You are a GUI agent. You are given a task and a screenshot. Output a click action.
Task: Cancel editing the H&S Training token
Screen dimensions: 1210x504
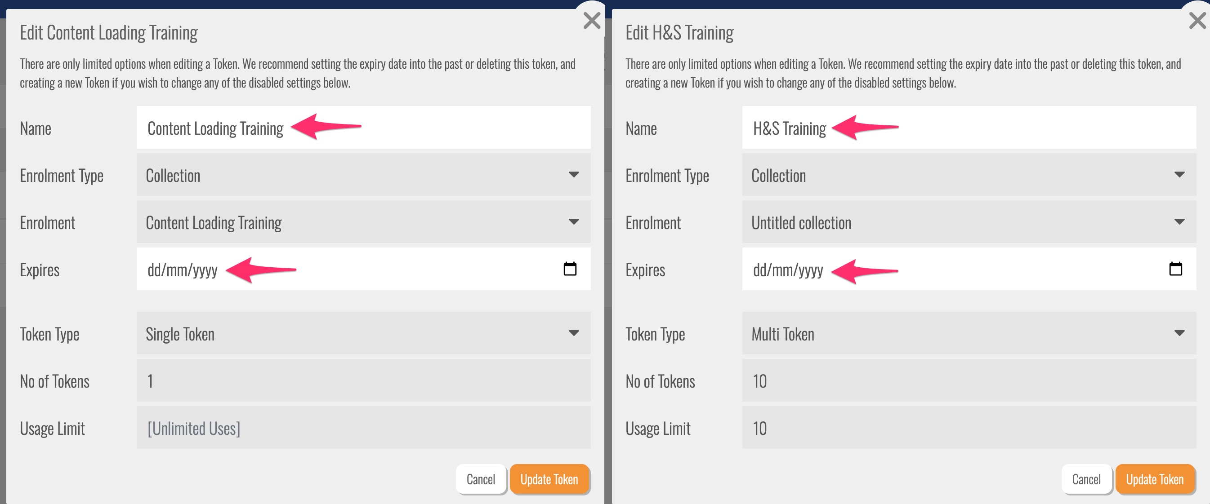coord(1086,479)
